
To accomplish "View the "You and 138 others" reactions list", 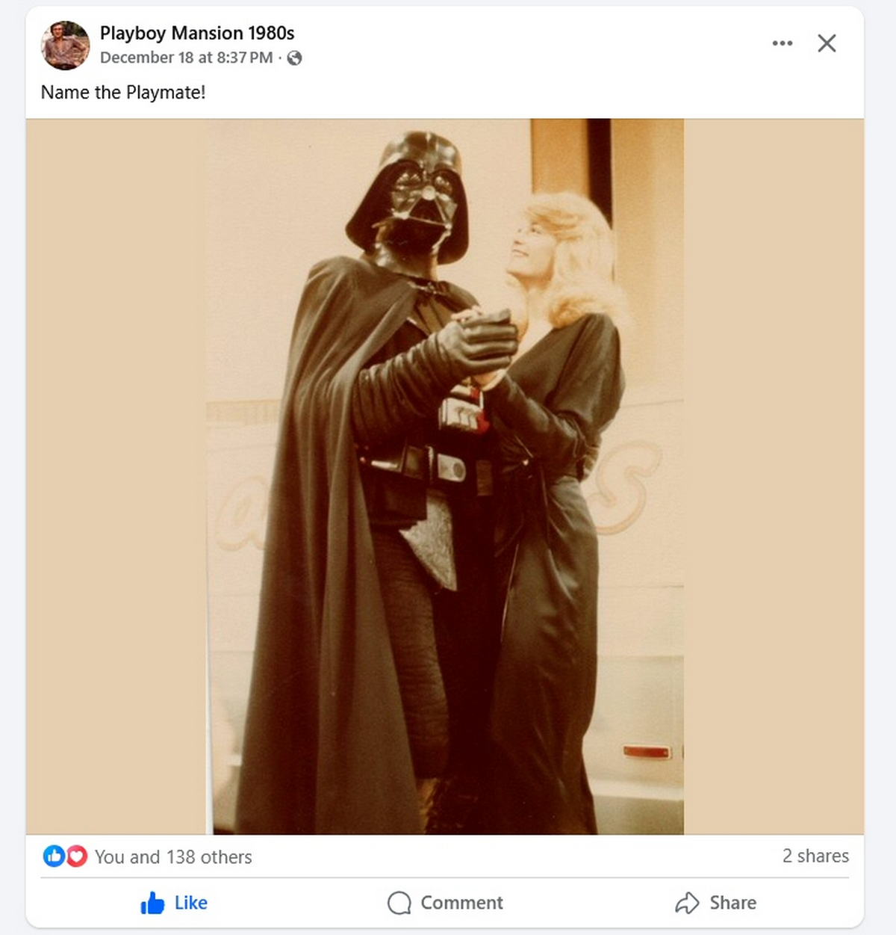I will click(x=173, y=857).
